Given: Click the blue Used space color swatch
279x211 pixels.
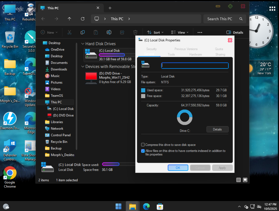Looking at the screenshot, I should 143,90.
